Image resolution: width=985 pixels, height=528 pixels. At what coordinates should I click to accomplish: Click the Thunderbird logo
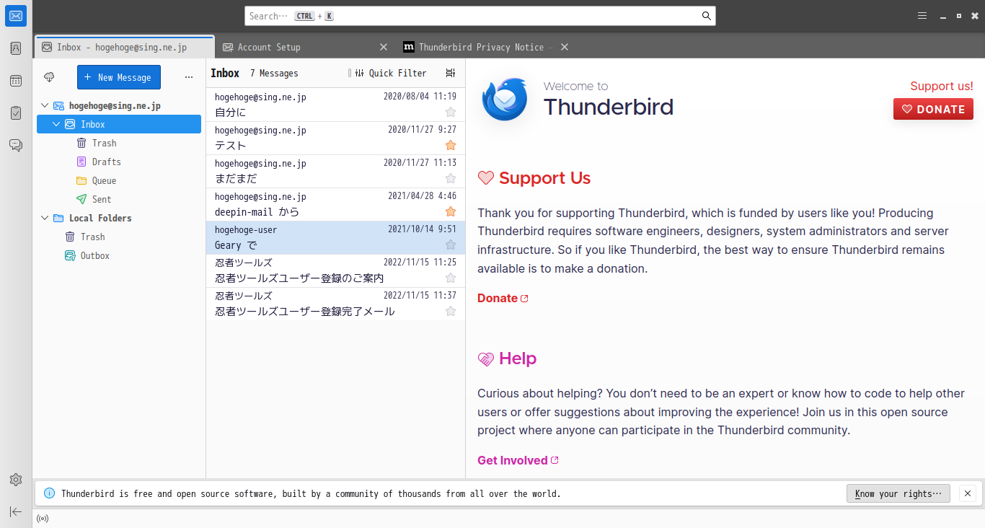pos(505,99)
